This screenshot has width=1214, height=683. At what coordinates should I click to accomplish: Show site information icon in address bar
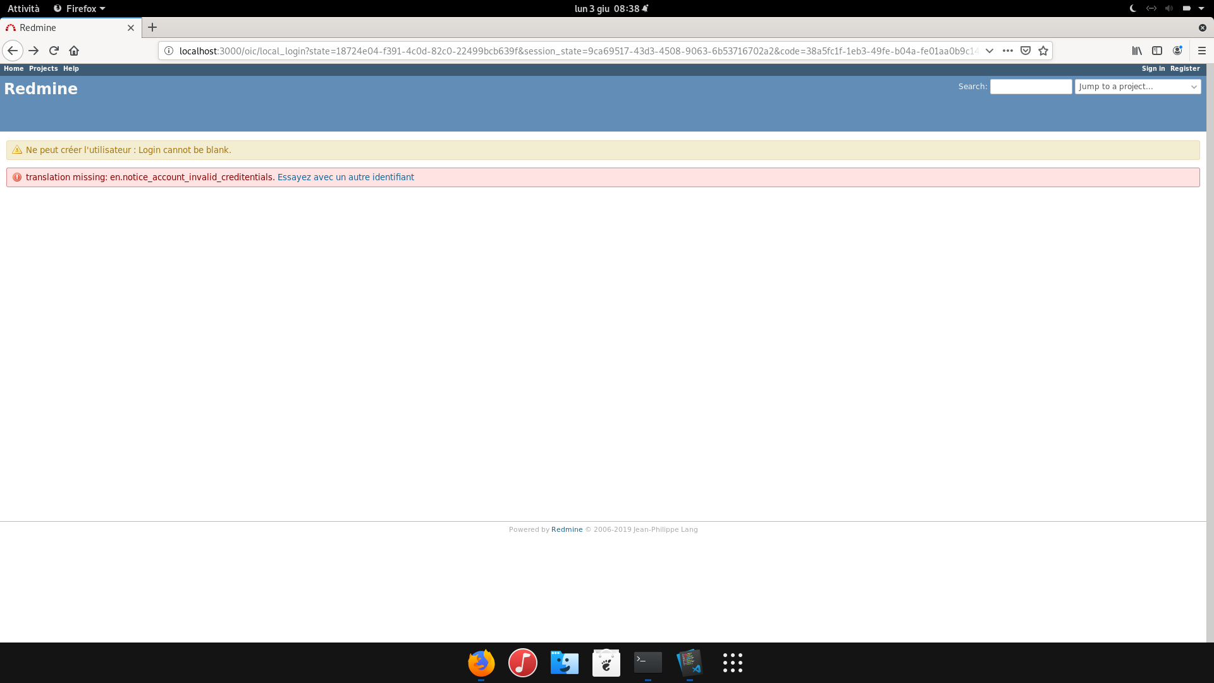169,51
